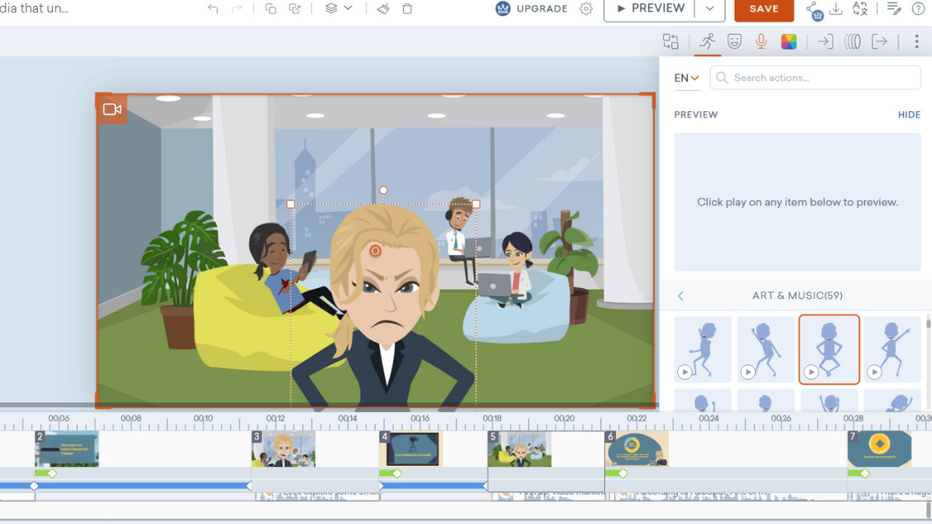The width and height of the screenshot is (932, 524).
Task: Expand the Preview options arrow
Action: pyautogui.click(x=710, y=9)
